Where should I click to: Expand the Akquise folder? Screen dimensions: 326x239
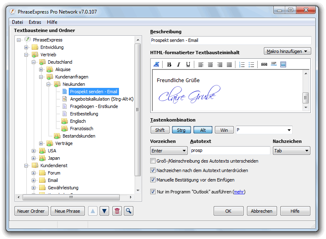(41, 69)
